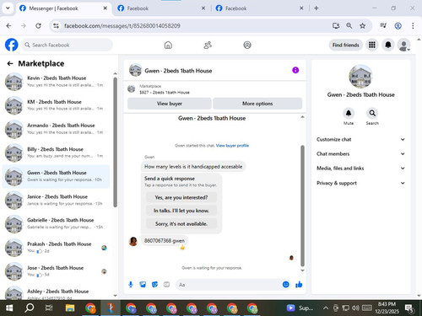This screenshot has width=422, height=316.
Task: Open the Friends icon in top navigation
Action: [x=208, y=45]
